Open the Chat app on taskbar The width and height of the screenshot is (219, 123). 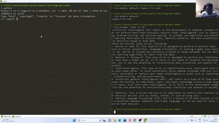pos(109,120)
